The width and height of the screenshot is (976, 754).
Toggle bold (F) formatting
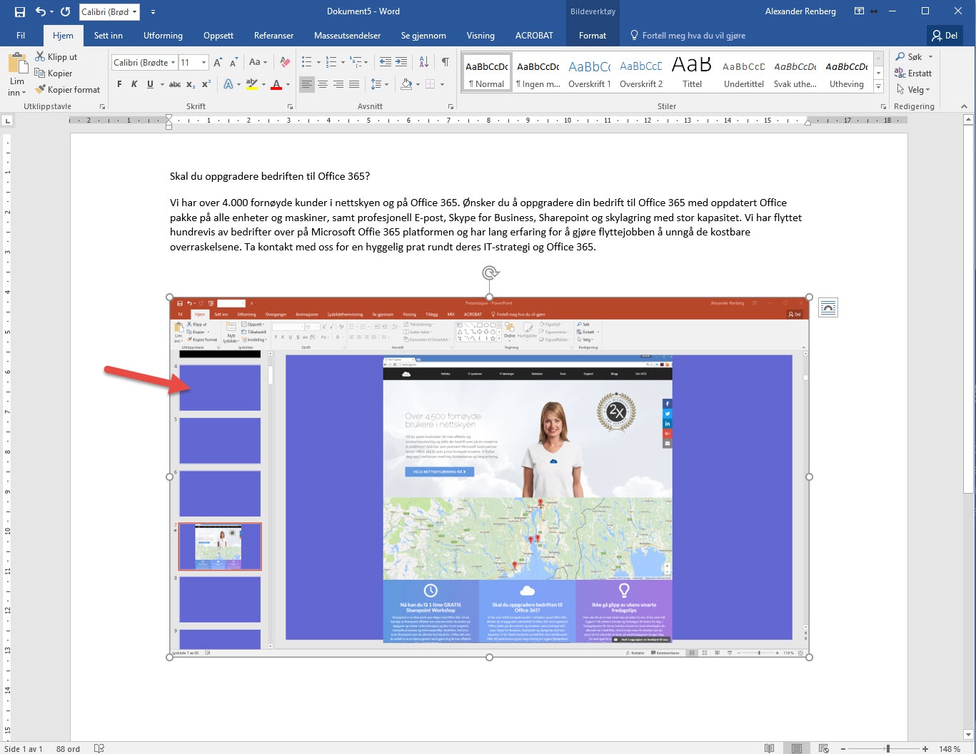119,84
